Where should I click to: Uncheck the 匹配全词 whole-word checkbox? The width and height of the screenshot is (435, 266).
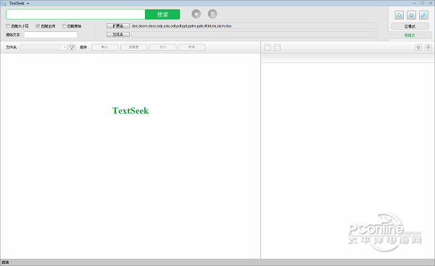click(38, 26)
